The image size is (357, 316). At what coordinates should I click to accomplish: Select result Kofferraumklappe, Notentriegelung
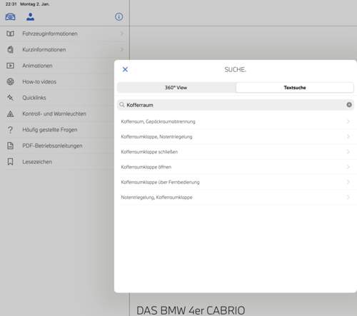235,136
